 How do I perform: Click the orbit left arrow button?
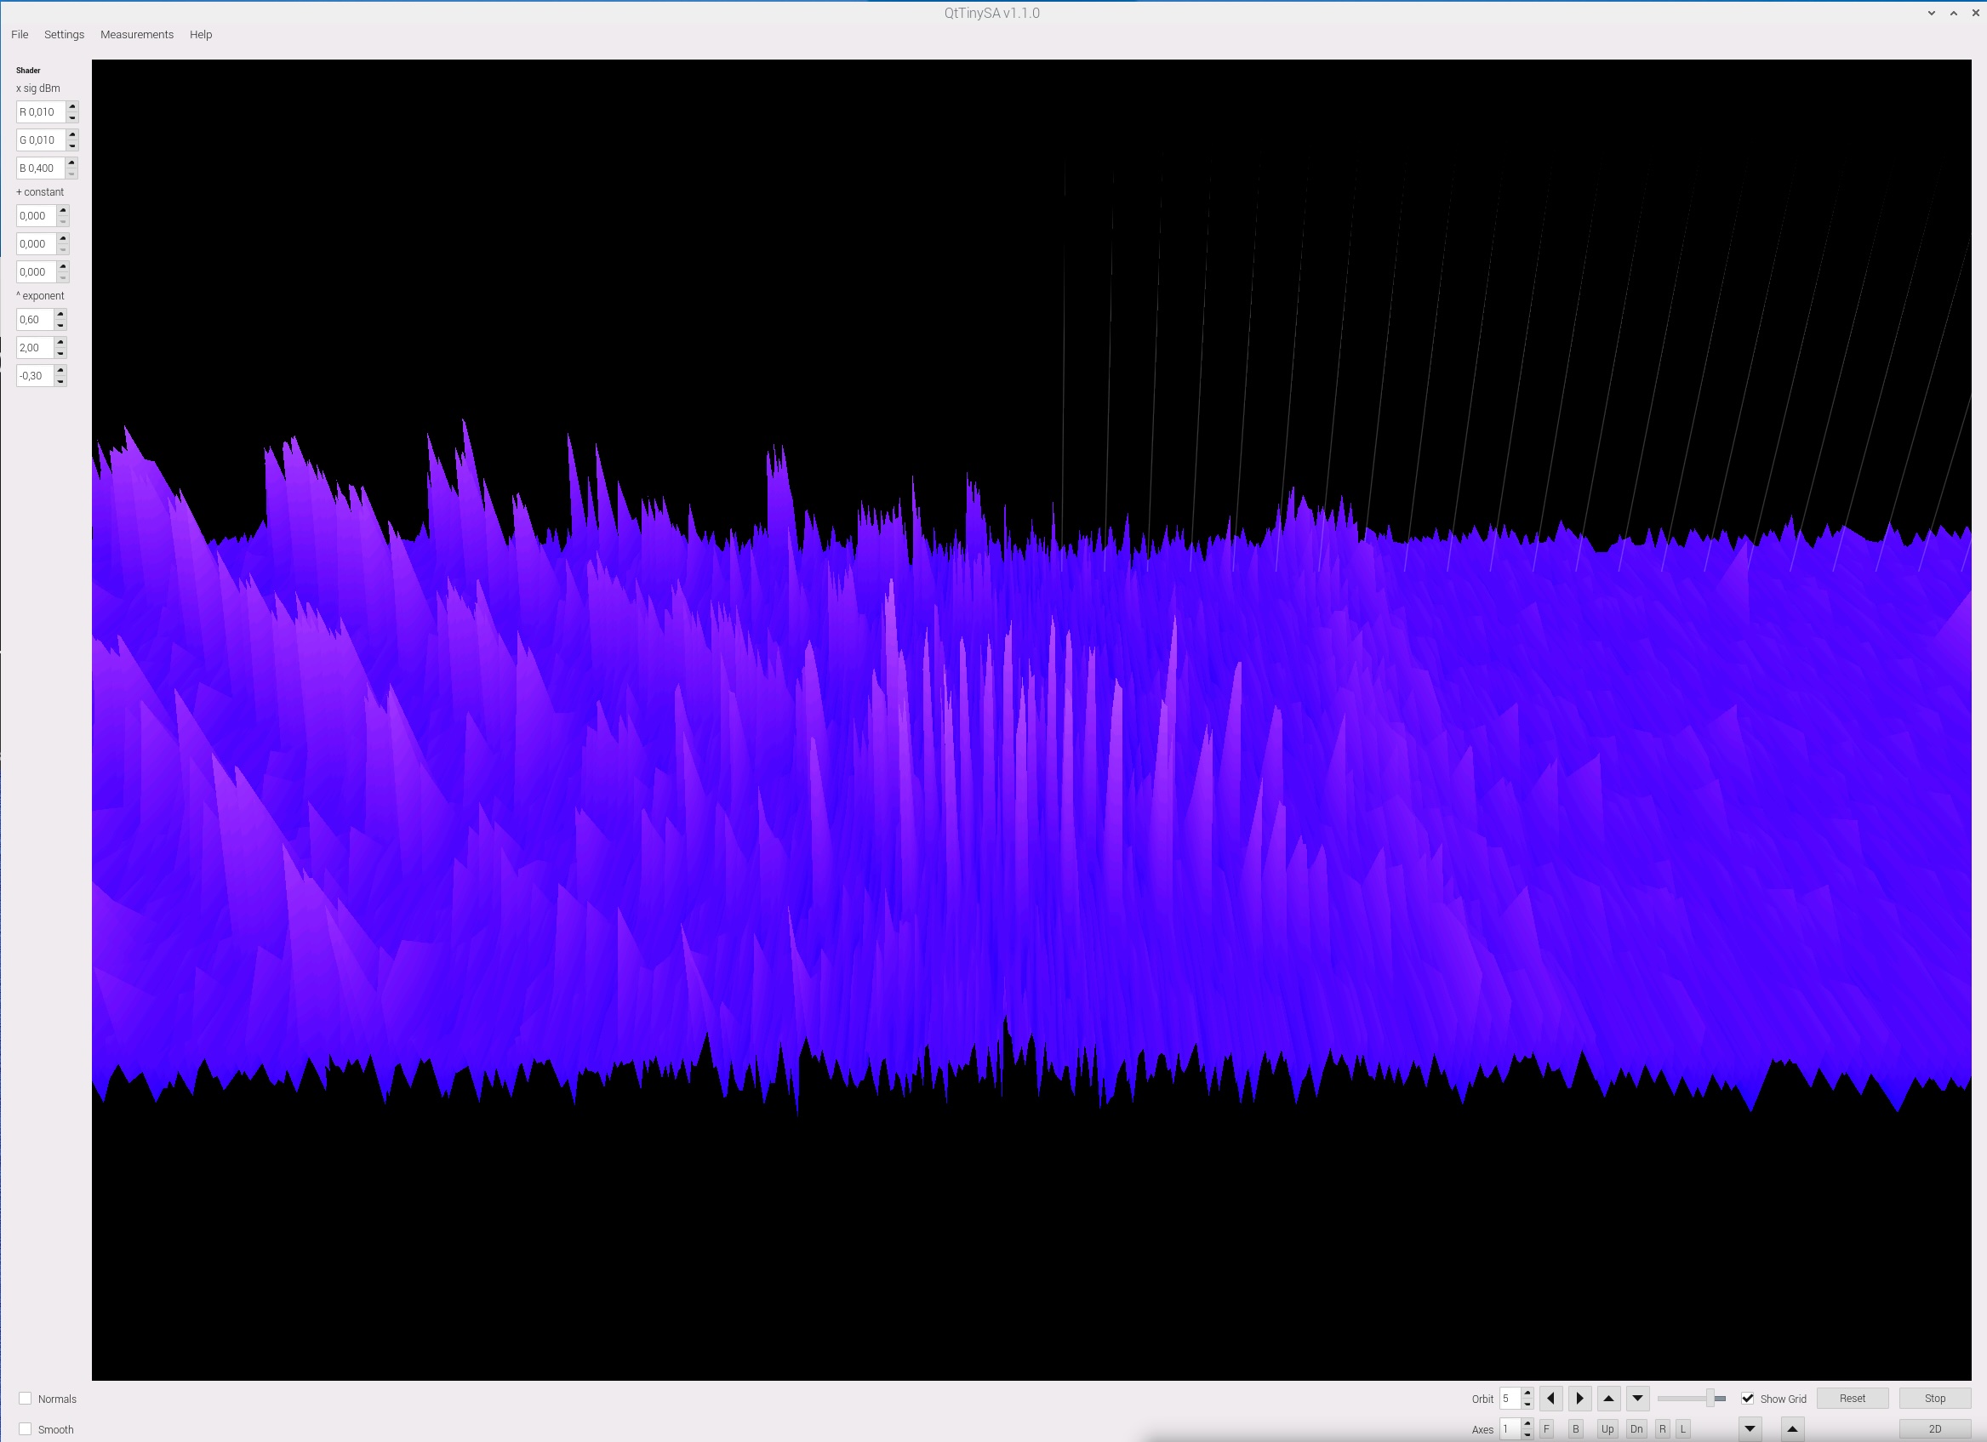point(1550,1399)
